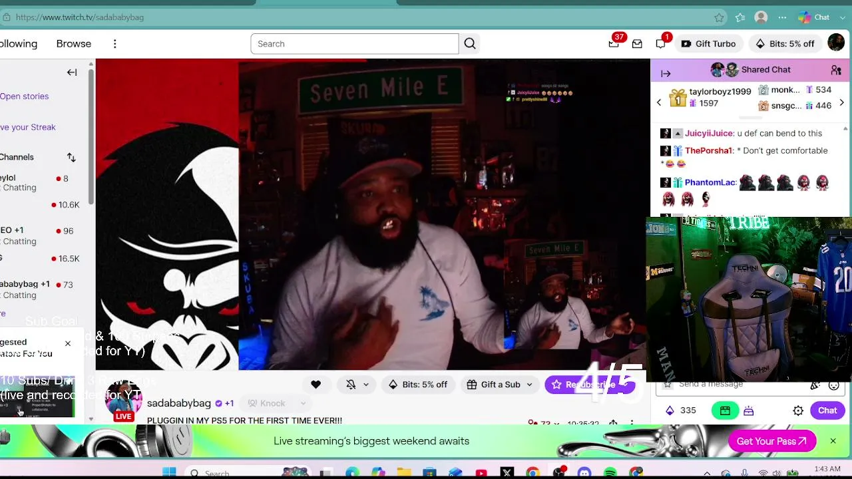Screen dimensions: 852x479
Task: Click the browser address bar URL
Action: (x=80, y=17)
